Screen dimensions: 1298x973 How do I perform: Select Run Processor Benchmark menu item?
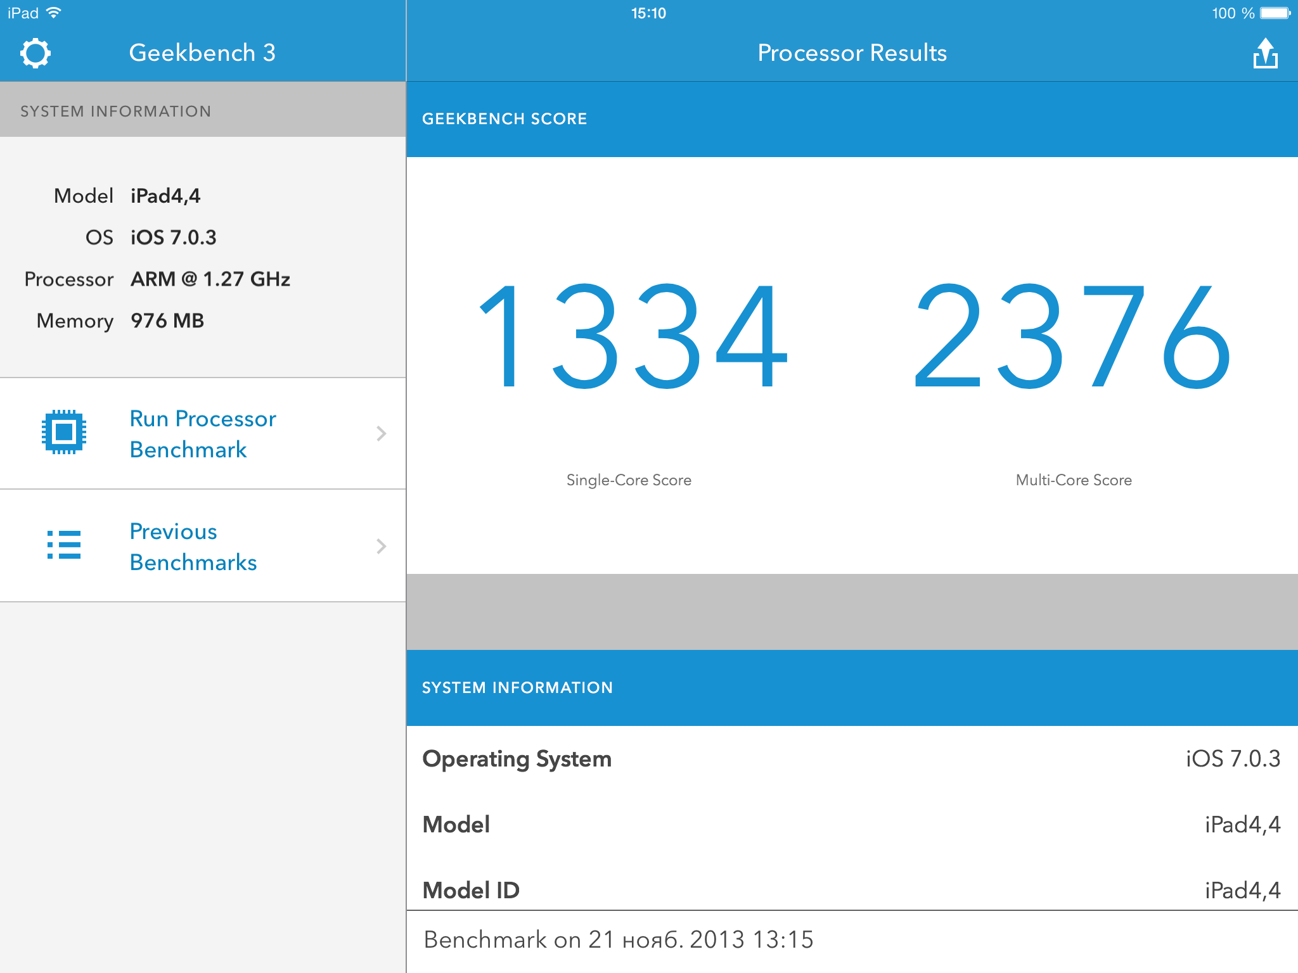click(203, 434)
